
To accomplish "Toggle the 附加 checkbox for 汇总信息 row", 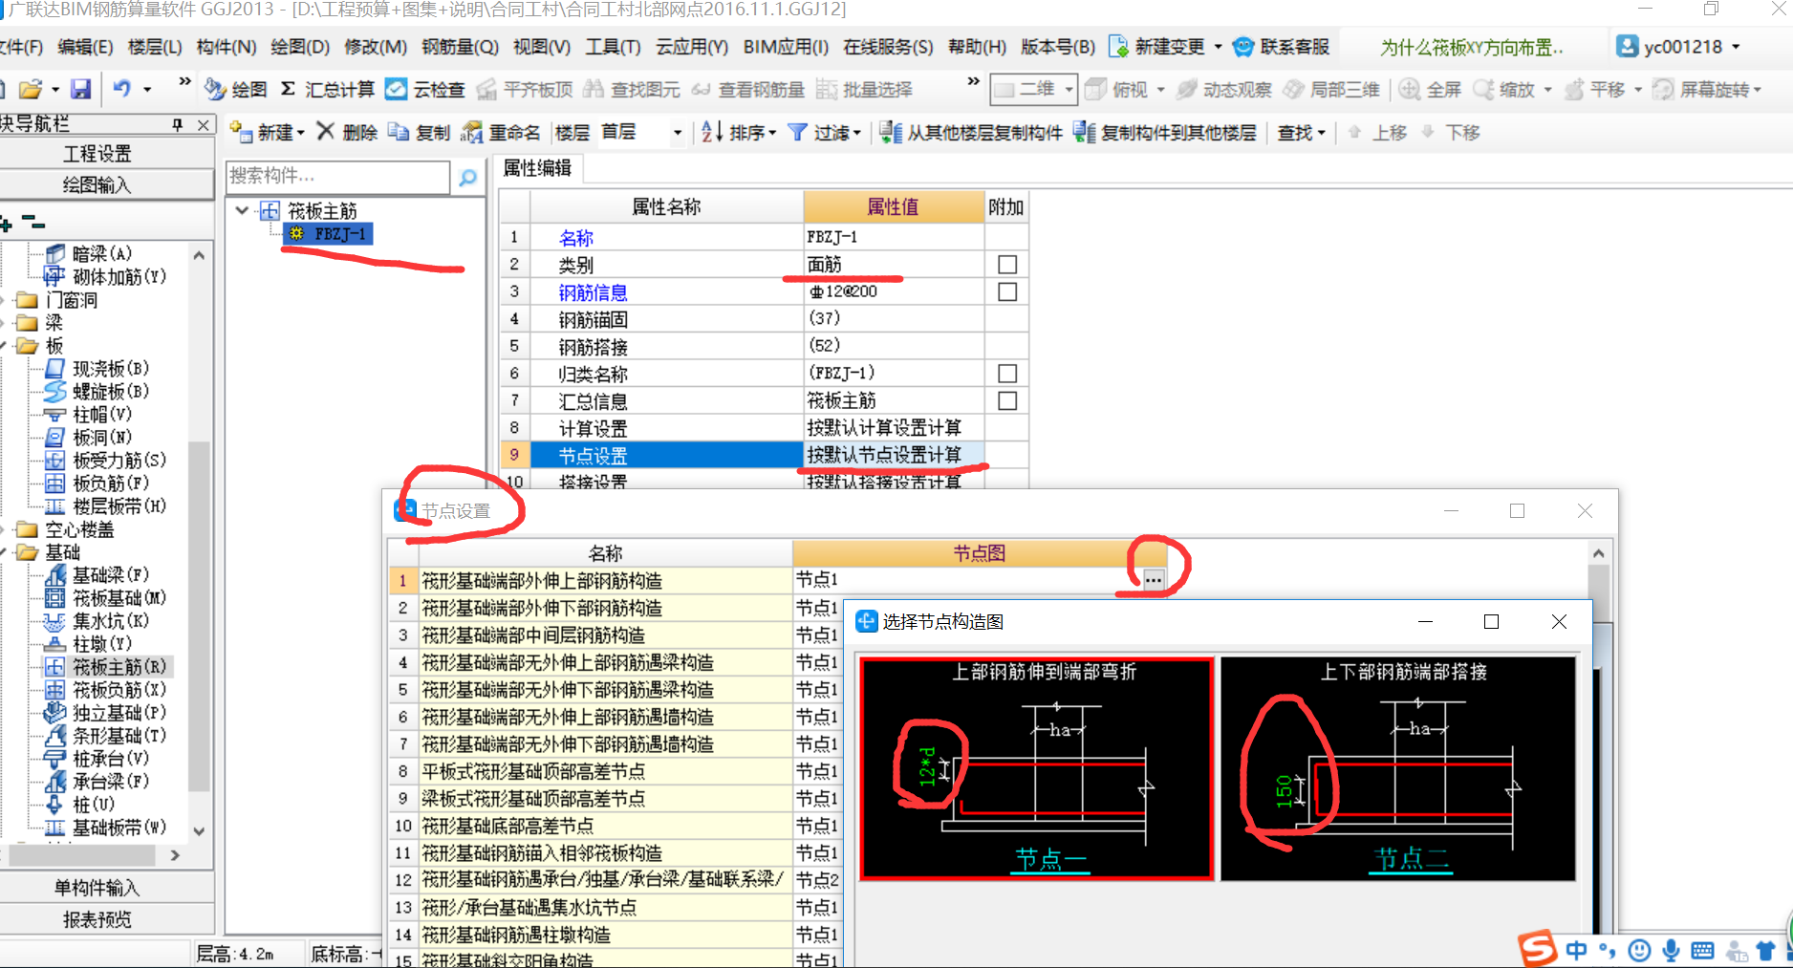I will click(x=1006, y=400).
